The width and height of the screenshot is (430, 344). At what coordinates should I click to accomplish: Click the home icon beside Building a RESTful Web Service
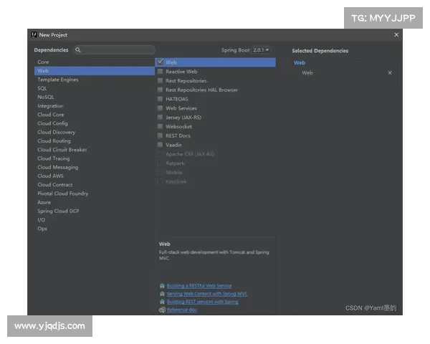(x=163, y=286)
